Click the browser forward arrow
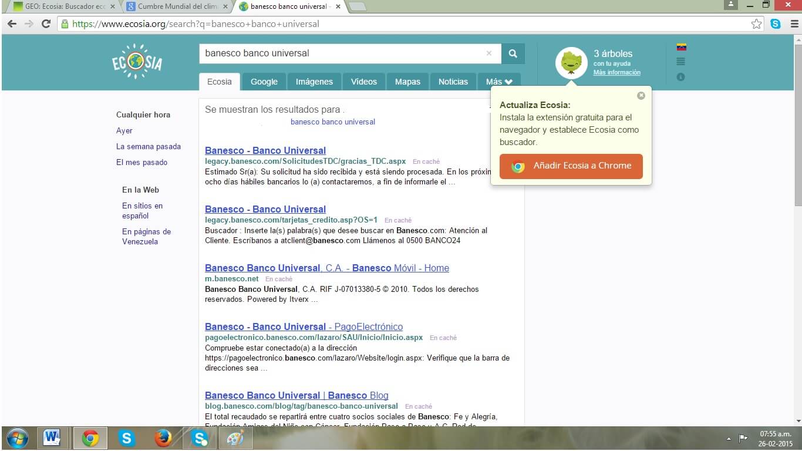The width and height of the screenshot is (802, 451). coord(29,24)
